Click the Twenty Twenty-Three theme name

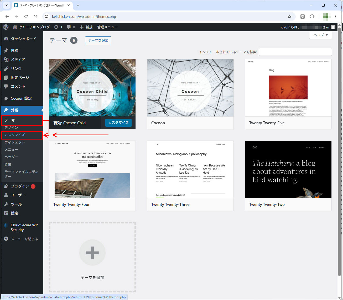170,205
